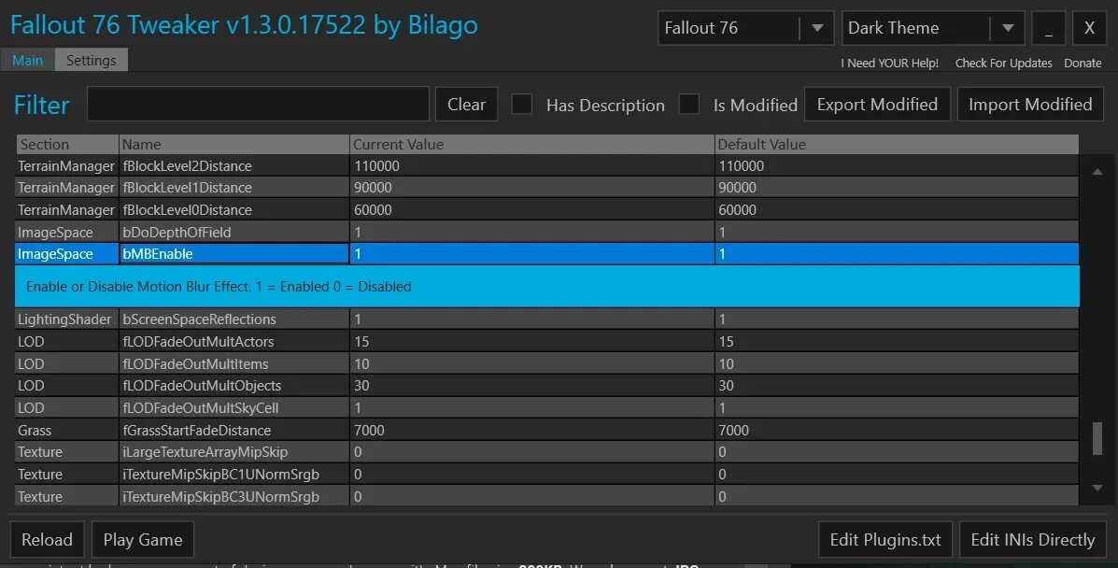Select the iLargeTextureArrayMipSkip row name
Screen dimensions: 1118x568
pos(234,451)
